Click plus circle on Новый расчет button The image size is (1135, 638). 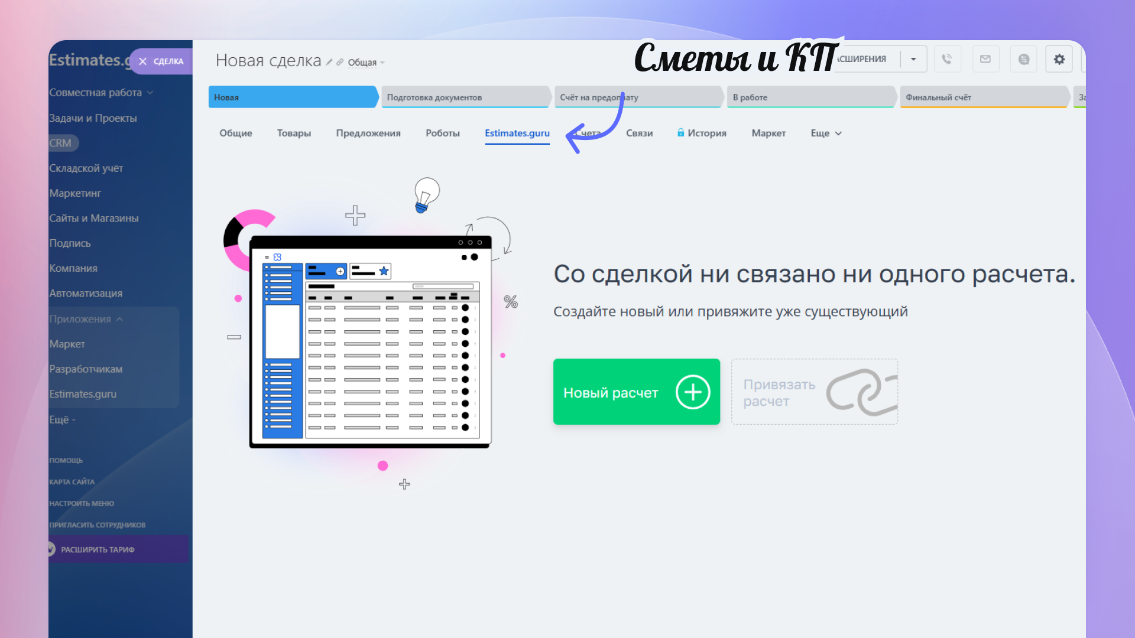tap(692, 392)
